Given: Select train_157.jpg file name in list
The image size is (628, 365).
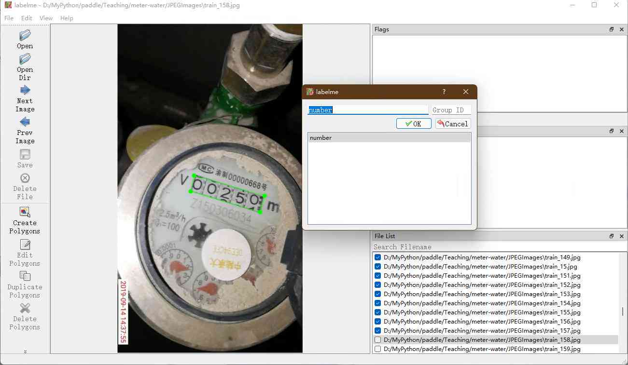Looking at the screenshot, I should 482,331.
